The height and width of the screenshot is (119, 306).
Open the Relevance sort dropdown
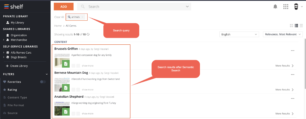coord(283,35)
